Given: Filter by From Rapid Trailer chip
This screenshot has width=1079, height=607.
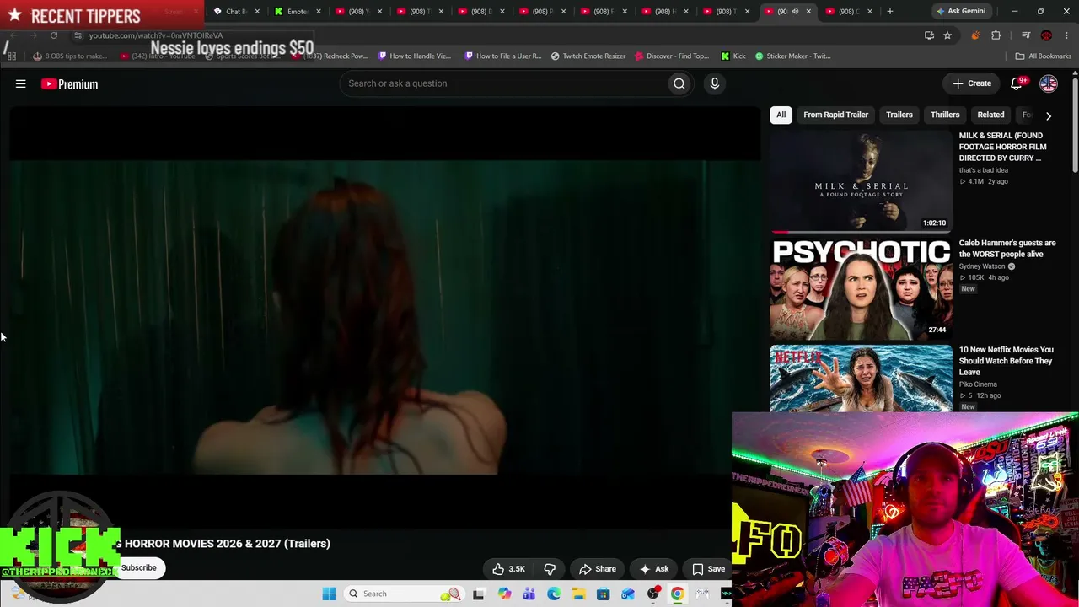Looking at the screenshot, I should click(x=835, y=115).
